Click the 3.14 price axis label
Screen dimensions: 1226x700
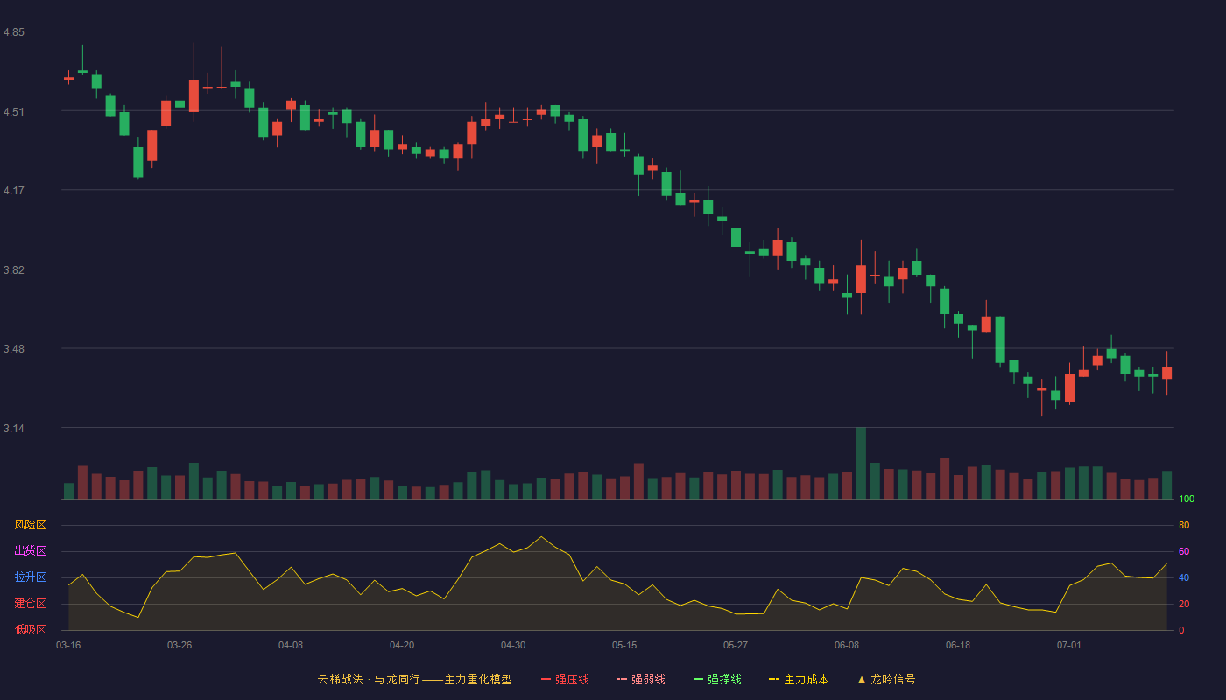pyautogui.click(x=14, y=429)
